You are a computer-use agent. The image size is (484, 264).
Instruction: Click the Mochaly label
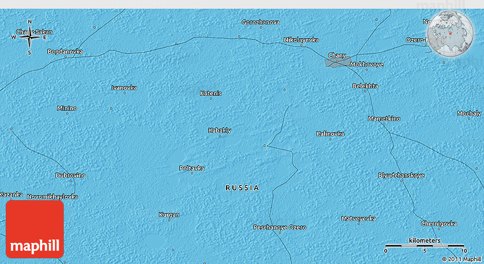point(469,113)
